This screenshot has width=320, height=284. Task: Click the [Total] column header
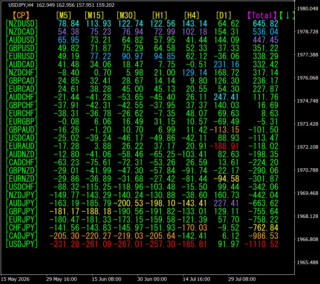point(262,16)
